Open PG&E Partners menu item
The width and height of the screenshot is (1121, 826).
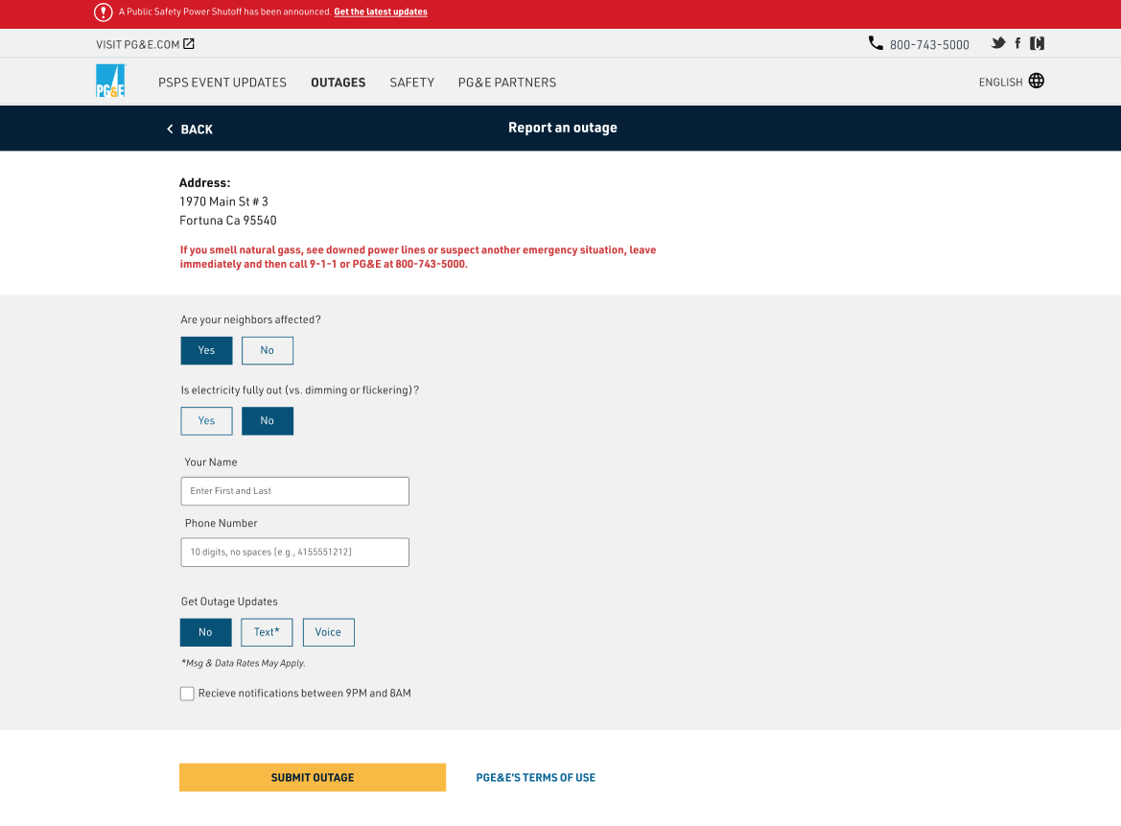click(x=507, y=83)
